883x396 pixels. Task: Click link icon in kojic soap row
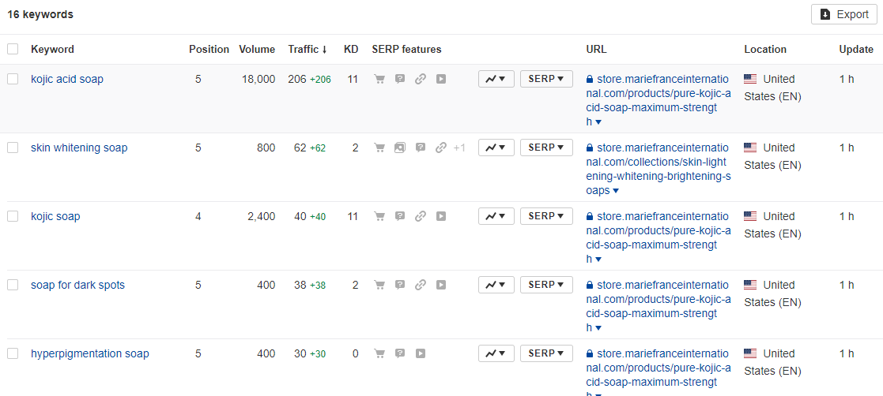[420, 216]
